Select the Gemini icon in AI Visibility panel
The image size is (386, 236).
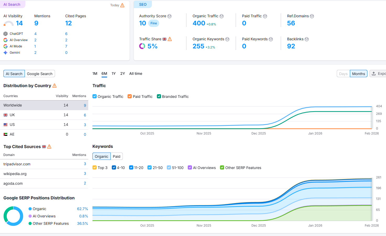click(x=5, y=52)
